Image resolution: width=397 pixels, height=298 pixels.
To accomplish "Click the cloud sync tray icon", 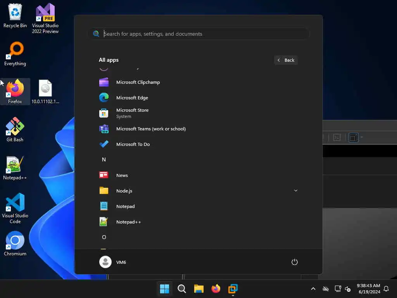I will (x=326, y=289).
